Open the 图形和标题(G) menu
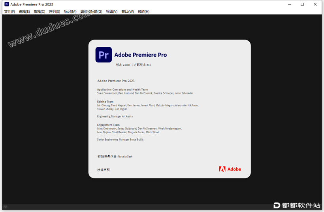 point(91,11)
